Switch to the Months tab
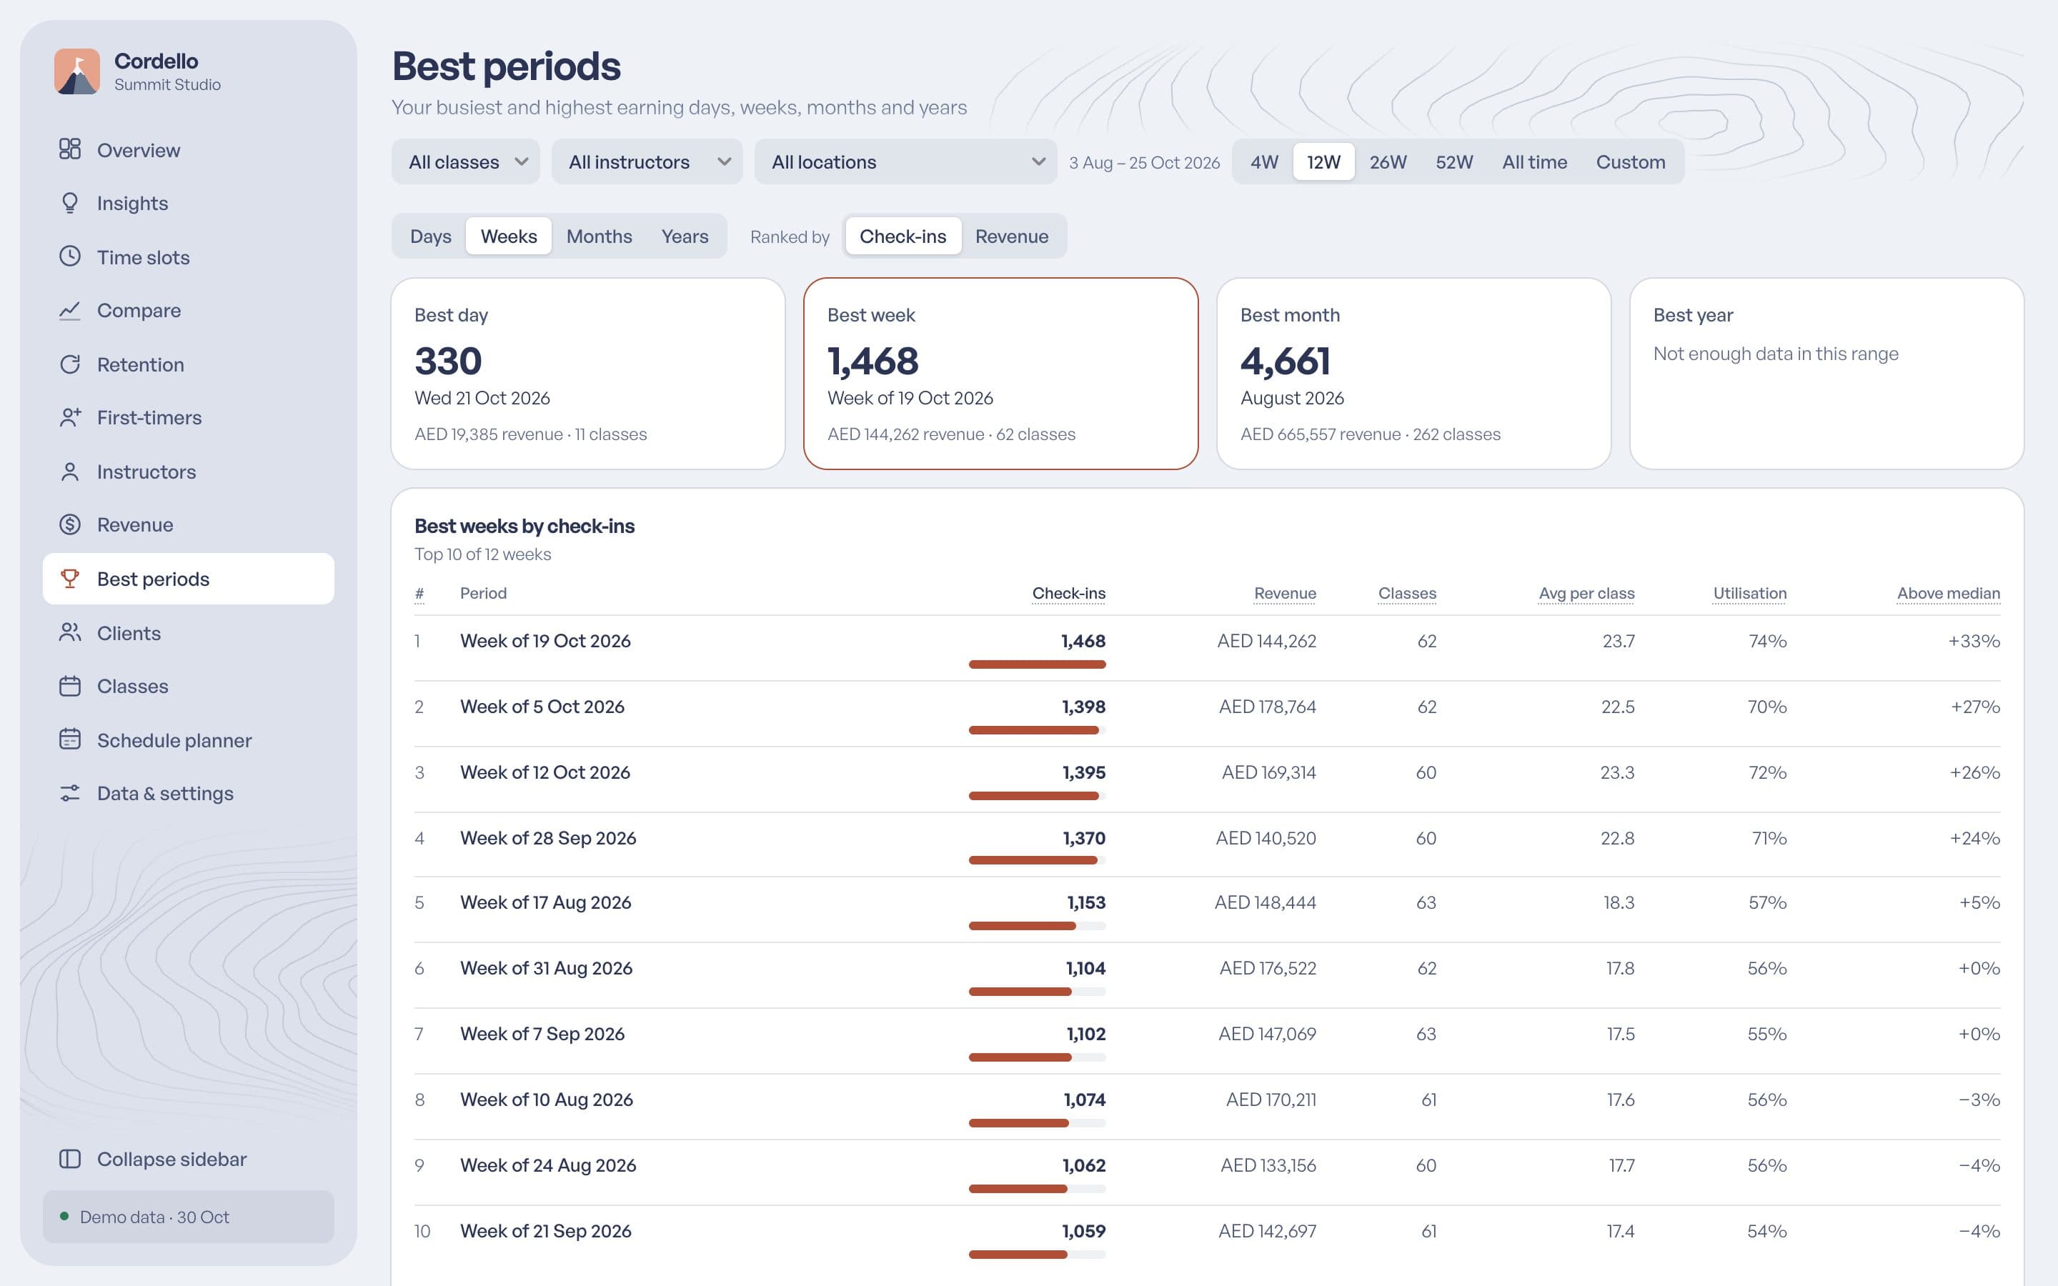Image resolution: width=2058 pixels, height=1286 pixels. click(599, 236)
